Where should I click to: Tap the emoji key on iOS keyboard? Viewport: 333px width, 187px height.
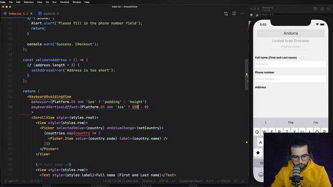pyautogui.click(x=261, y=175)
